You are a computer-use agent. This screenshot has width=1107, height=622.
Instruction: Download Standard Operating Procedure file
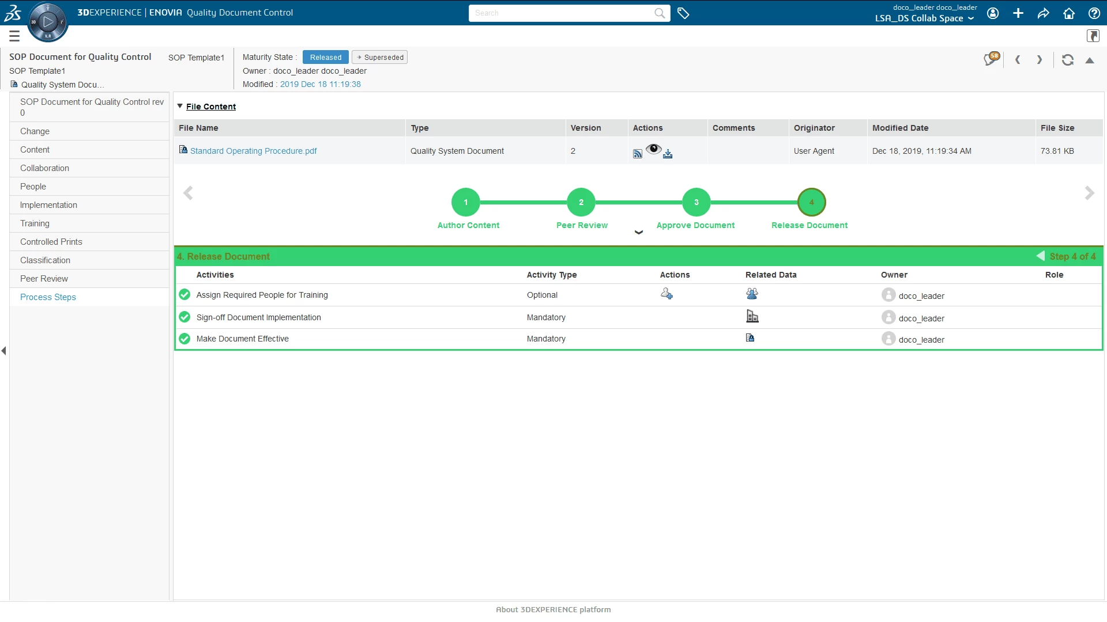coord(668,154)
